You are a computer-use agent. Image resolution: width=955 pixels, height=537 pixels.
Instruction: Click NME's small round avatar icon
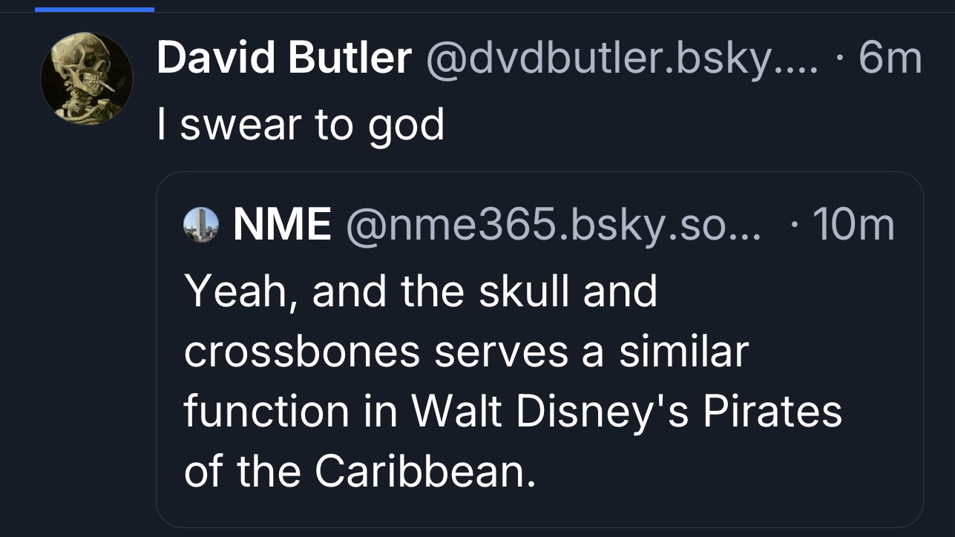(201, 224)
